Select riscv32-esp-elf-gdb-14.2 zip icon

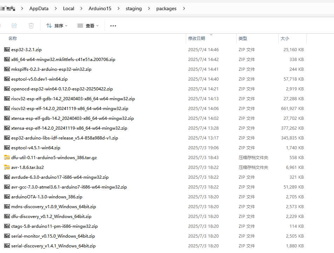(7, 98)
